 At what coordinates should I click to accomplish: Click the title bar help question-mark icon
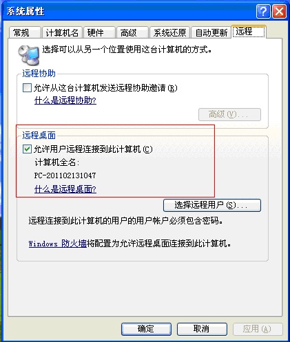pyautogui.click(x=263, y=11)
